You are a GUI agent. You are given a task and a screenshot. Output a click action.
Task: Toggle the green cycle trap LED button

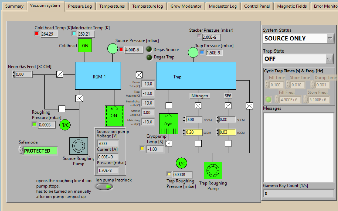tap(268, 100)
